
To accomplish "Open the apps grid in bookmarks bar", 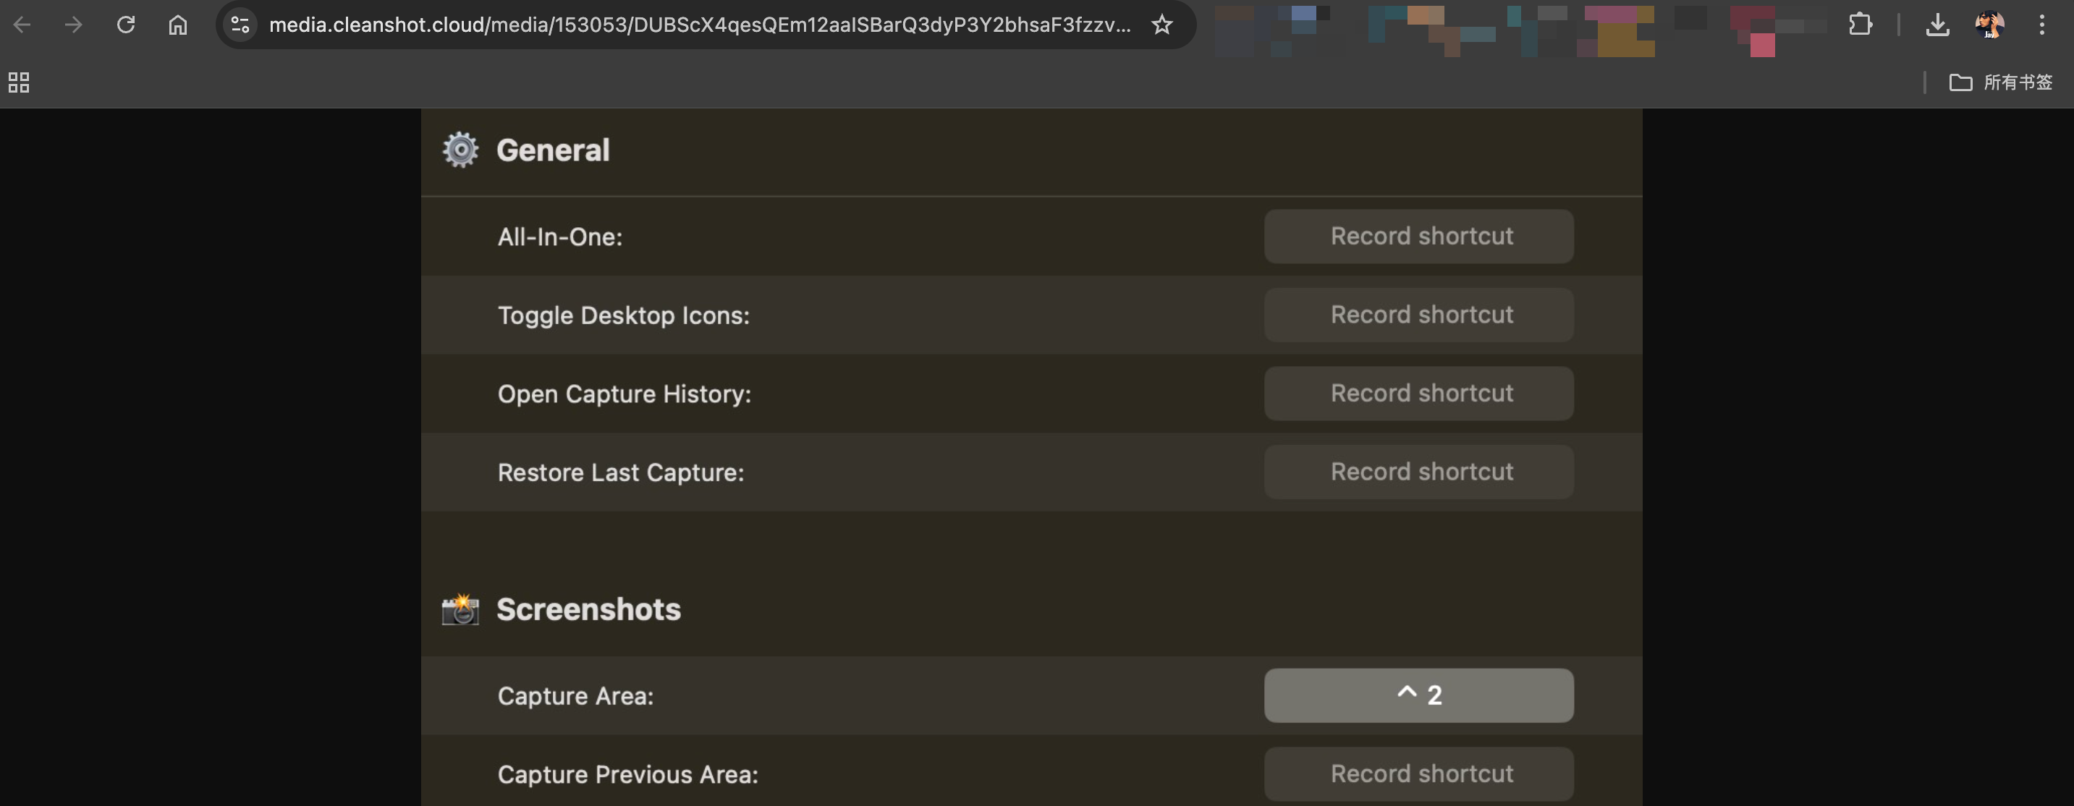I will (x=19, y=82).
